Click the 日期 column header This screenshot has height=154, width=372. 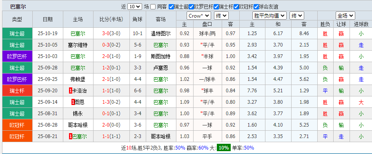[48, 20]
